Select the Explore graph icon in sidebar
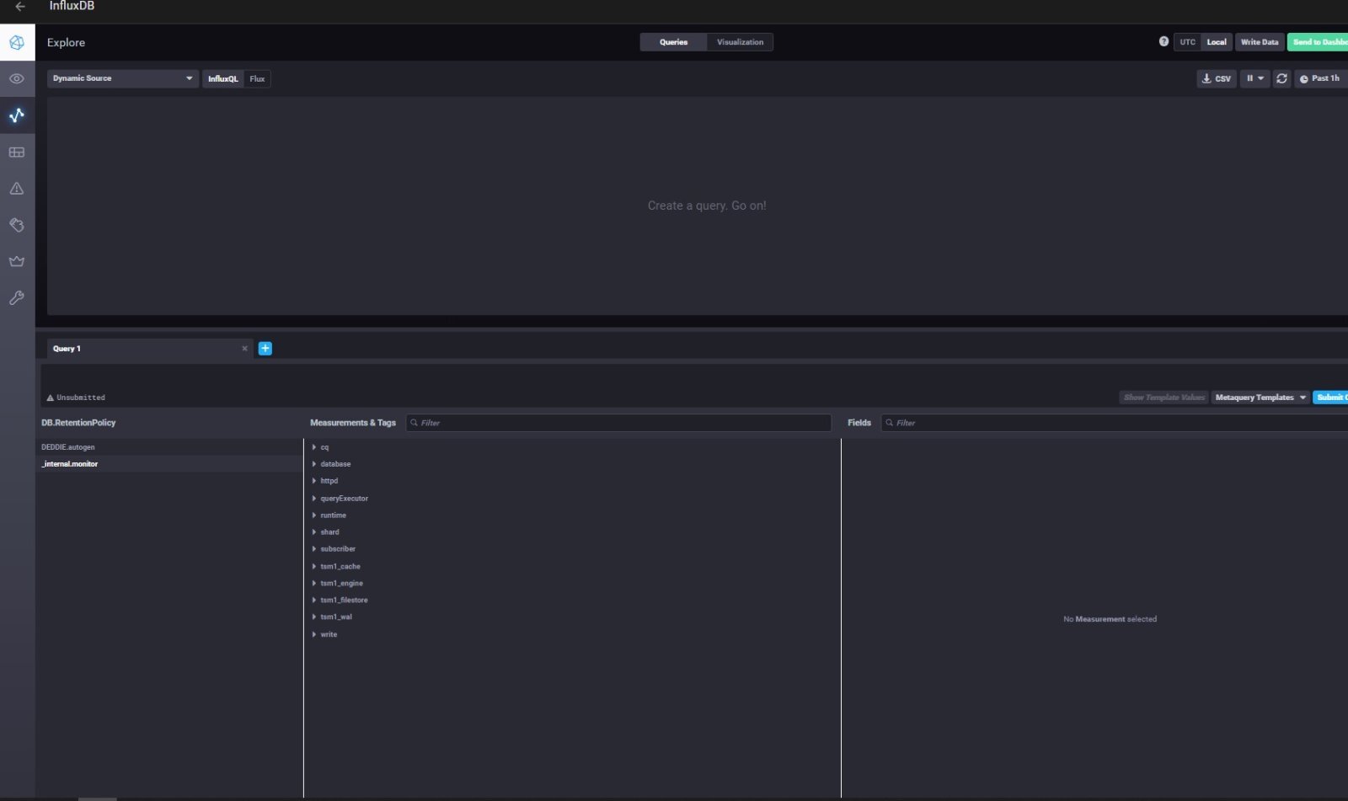Screen dimensions: 1348x801 (x=17, y=115)
